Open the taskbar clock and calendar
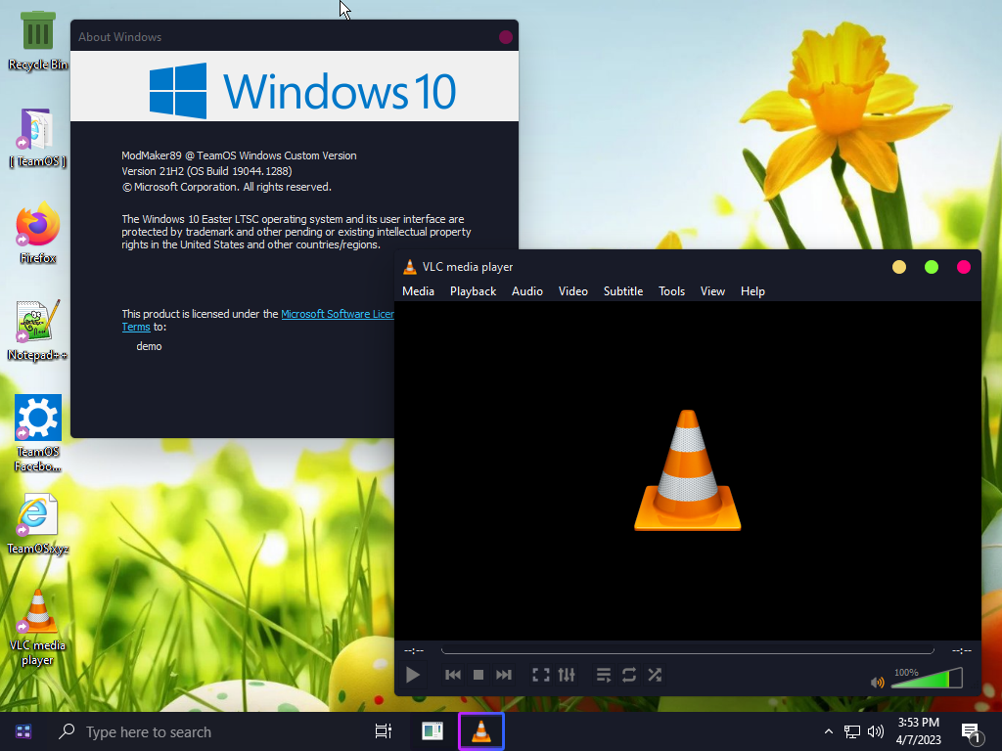The width and height of the screenshot is (1002, 751). 918,731
